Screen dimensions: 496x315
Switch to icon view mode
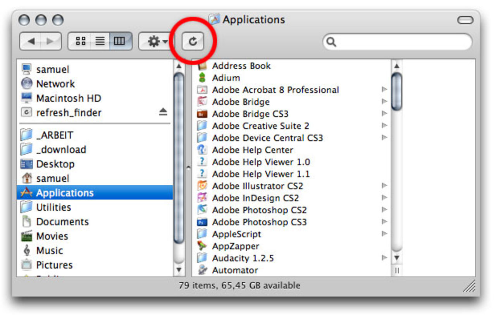coord(81,41)
